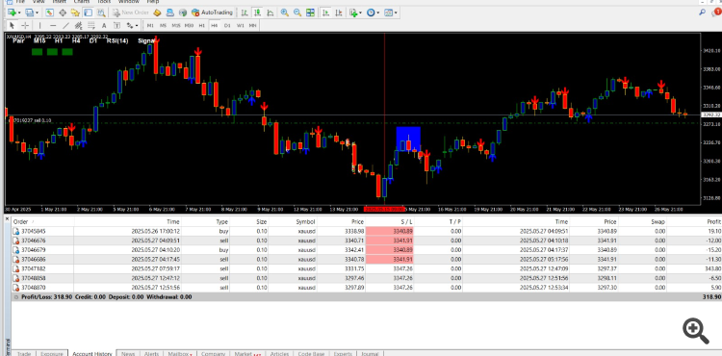The height and width of the screenshot is (356, 722).
Task: Zoom in on the chart
Action: [x=285, y=13]
